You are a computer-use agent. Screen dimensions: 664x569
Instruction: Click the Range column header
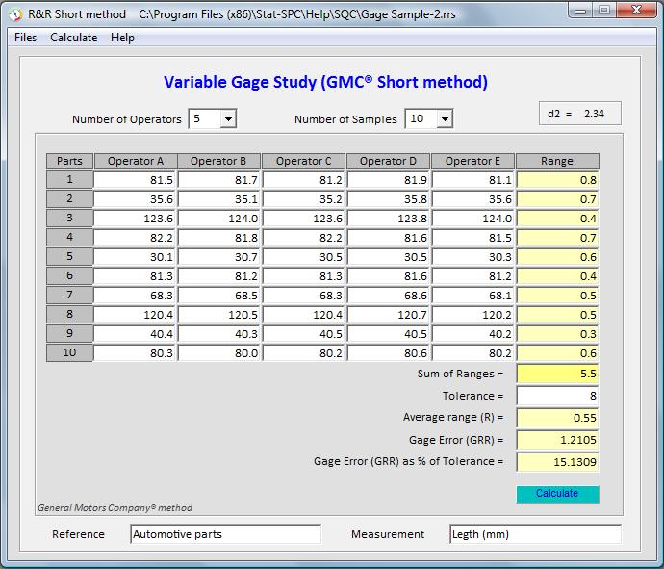tap(557, 161)
